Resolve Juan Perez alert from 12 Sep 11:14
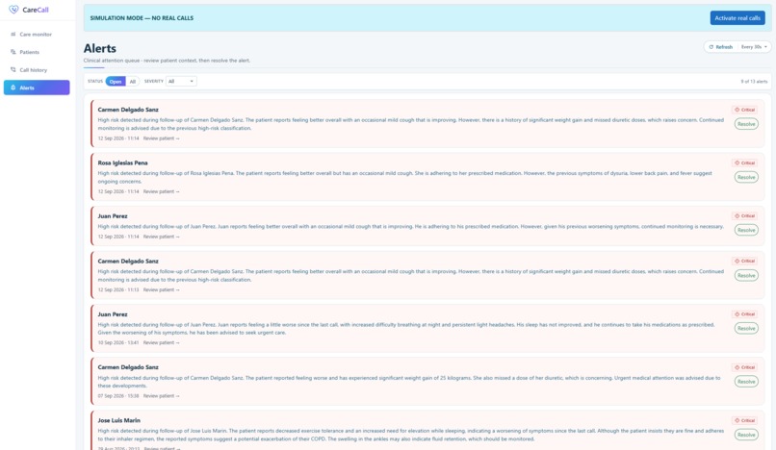 tap(746, 230)
